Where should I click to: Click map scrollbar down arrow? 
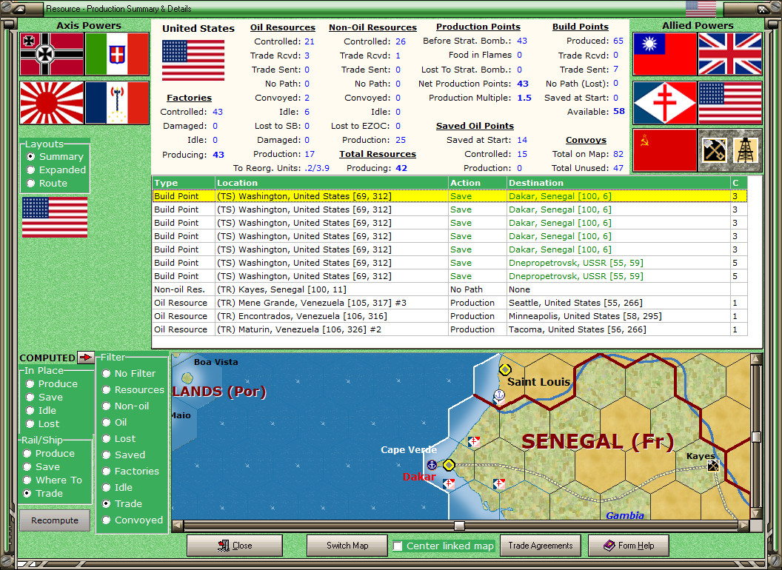pyautogui.click(x=756, y=513)
